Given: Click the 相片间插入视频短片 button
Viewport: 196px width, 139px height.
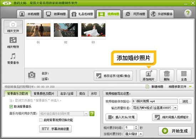Looking at the screenshot, I should point(172,117).
